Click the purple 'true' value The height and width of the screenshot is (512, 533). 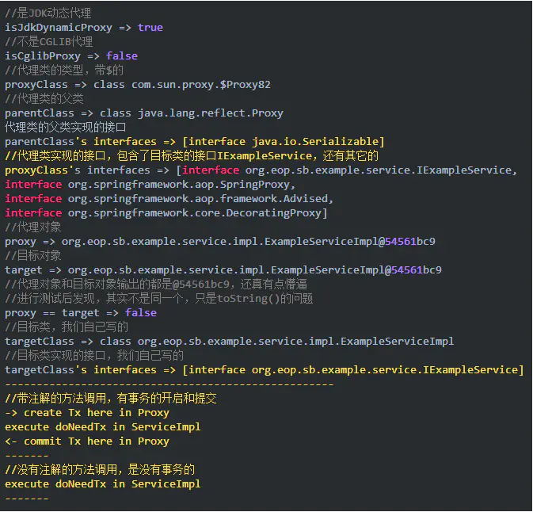150,28
